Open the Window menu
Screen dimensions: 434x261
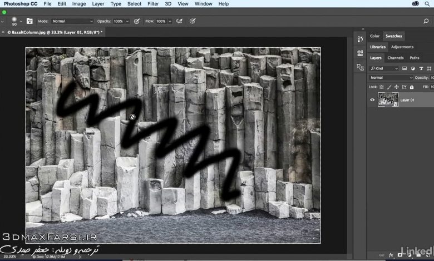pos(203,4)
